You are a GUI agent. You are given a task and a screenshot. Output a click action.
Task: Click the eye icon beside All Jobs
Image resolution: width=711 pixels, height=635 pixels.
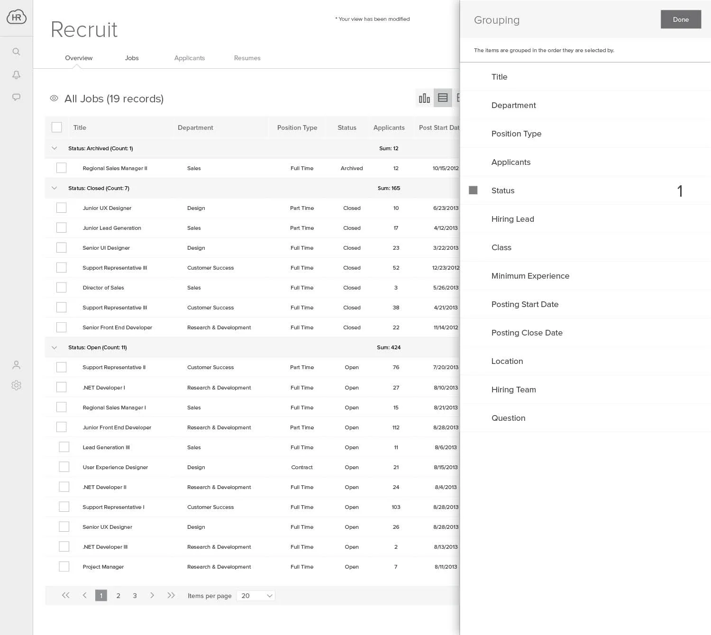click(54, 98)
